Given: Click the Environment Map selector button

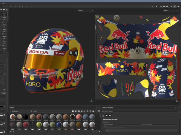Looking at the screenshot, I should click(x=147, y=125).
